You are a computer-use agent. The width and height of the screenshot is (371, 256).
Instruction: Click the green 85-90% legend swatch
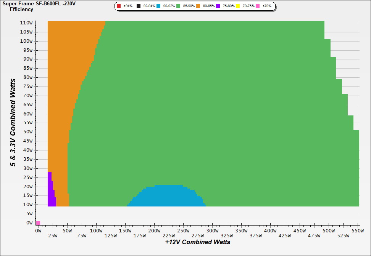click(178, 6)
